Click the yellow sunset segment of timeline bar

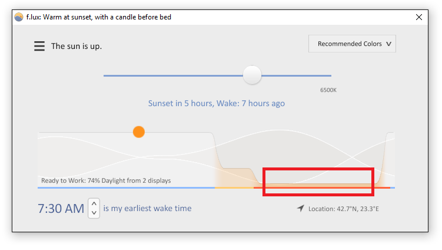pyautogui.click(x=234, y=187)
